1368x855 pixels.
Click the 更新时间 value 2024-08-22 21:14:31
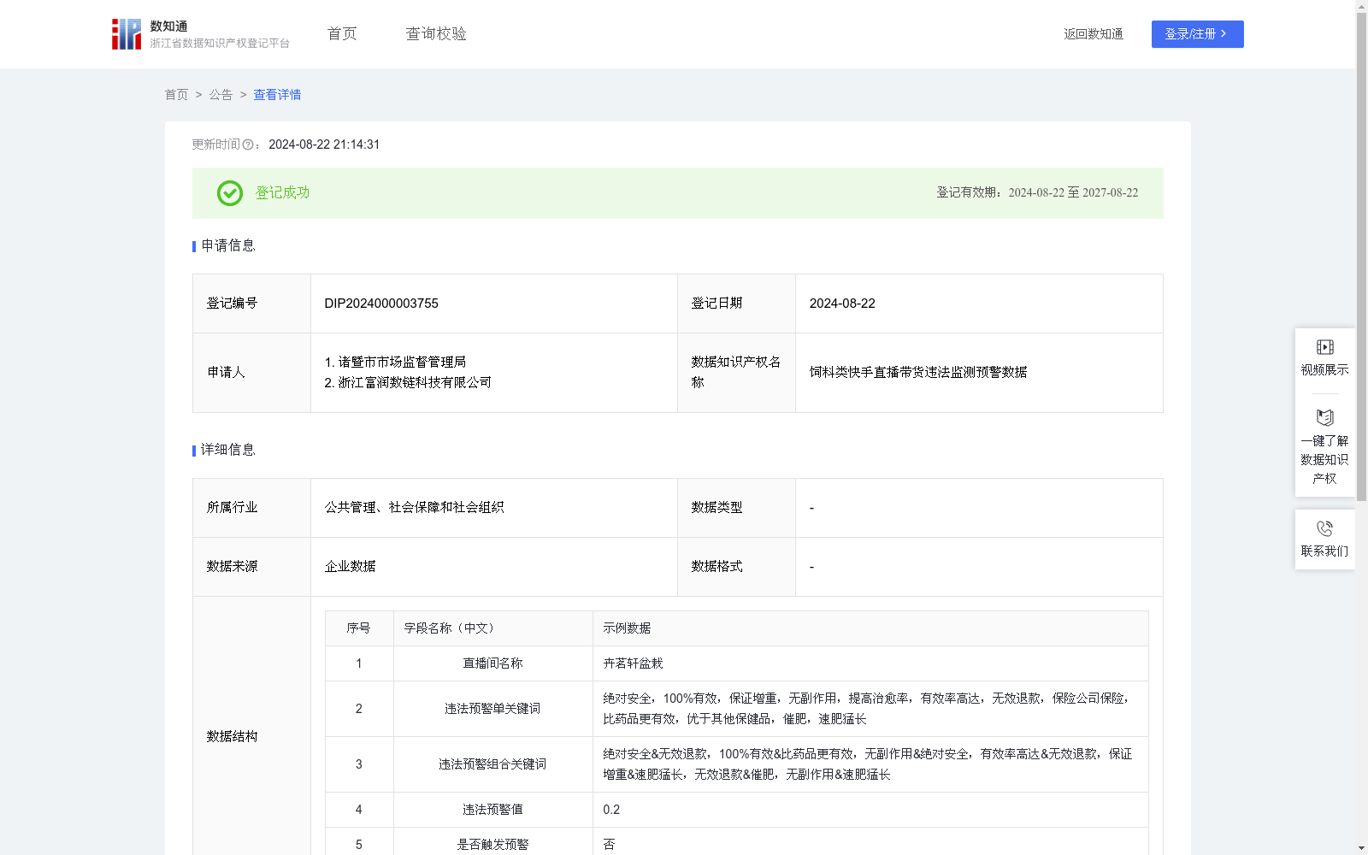pyautogui.click(x=324, y=144)
